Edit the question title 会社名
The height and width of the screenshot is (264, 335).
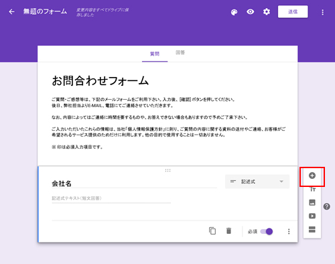pyautogui.click(x=62, y=184)
